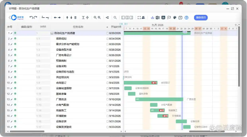Click the WBS column header
This screenshot has height=137, width=247.
click(43, 27)
